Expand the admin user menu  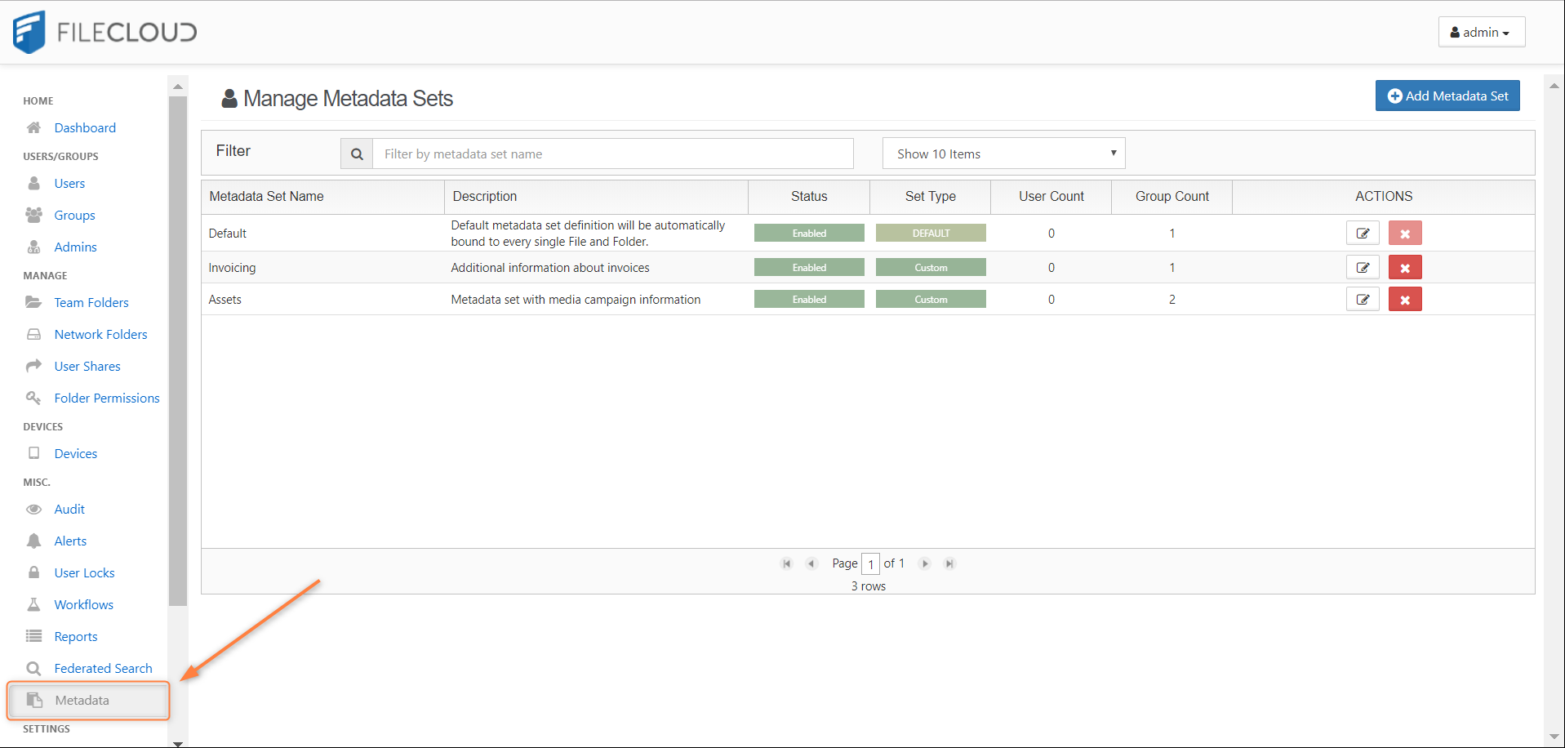click(x=1480, y=33)
